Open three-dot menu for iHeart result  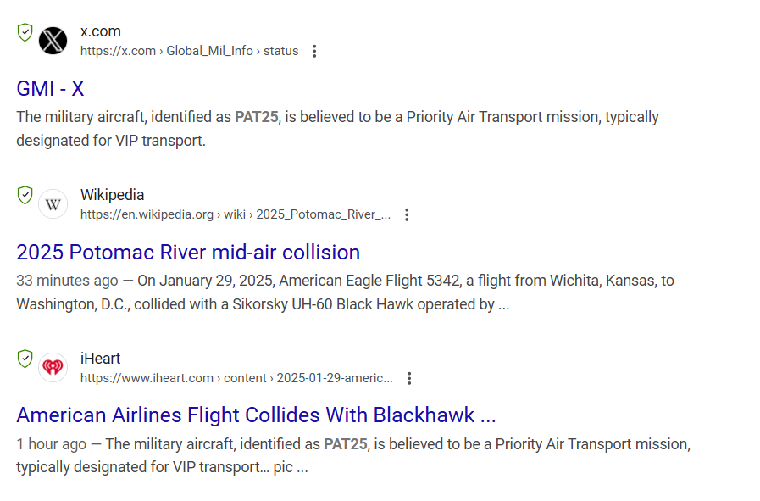(x=409, y=378)
